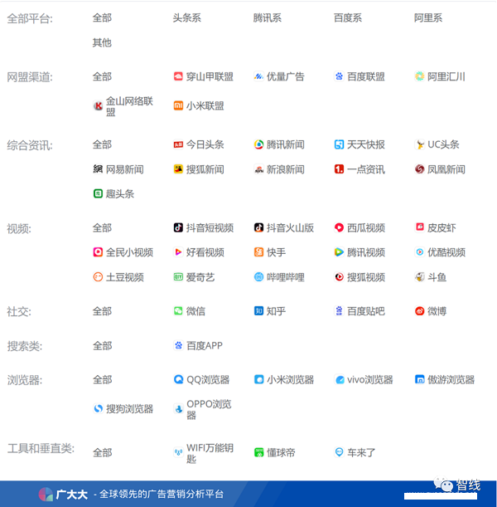Click the 搜狐新闻 icon

(178, 169)
